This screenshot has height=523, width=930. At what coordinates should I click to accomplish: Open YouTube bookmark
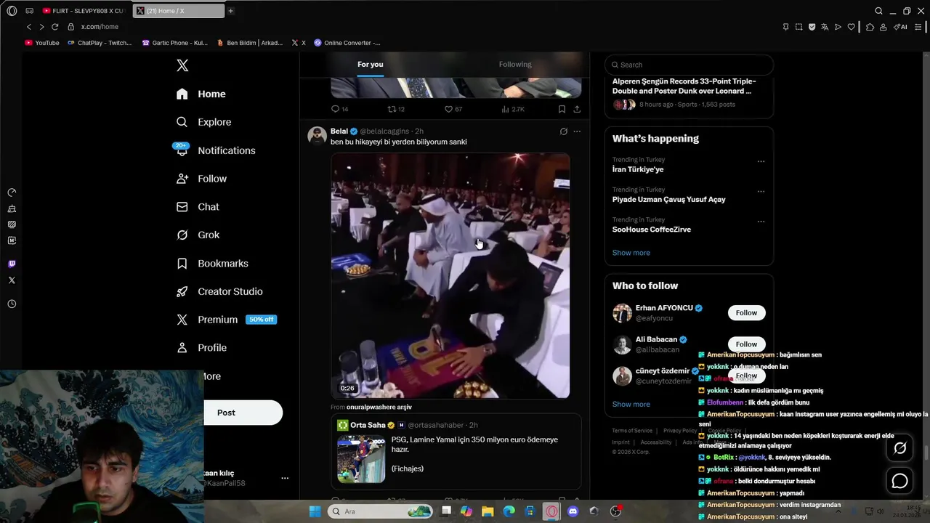pos(42,43)
